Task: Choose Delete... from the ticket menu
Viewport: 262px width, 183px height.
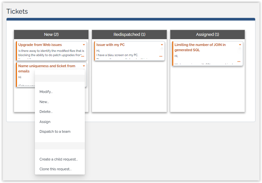Action: (46, 112)
